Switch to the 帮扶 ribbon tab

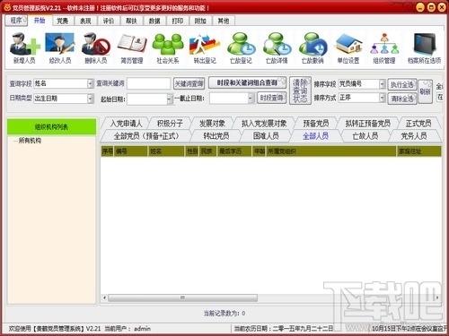[131, 21]
